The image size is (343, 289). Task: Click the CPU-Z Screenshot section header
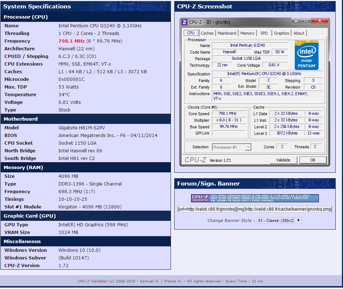[205, 7]
